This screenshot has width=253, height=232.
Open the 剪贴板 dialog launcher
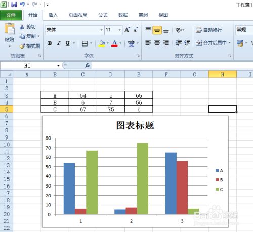(x=40, y=55)
